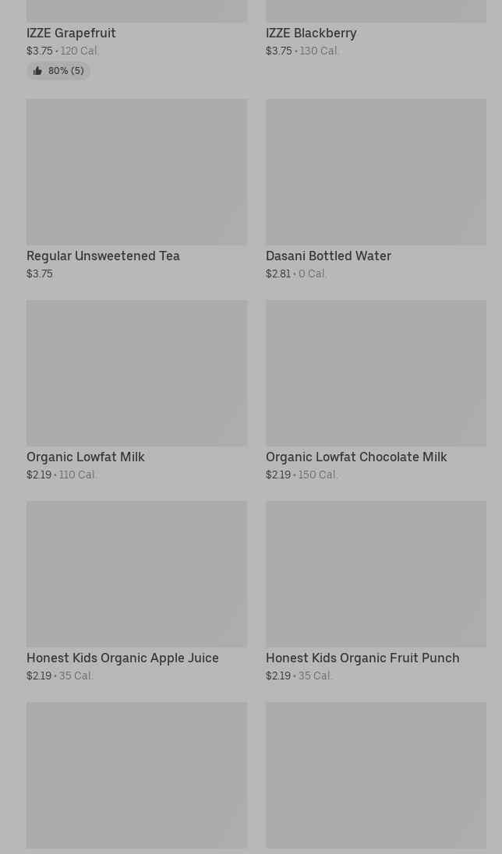502x854 pixels.
Task: Click the Organic Lowfat Milk title
Action: pyautogui.click(x=86, y=457)
